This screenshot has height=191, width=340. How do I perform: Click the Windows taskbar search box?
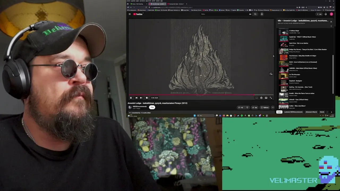point(205,116)
